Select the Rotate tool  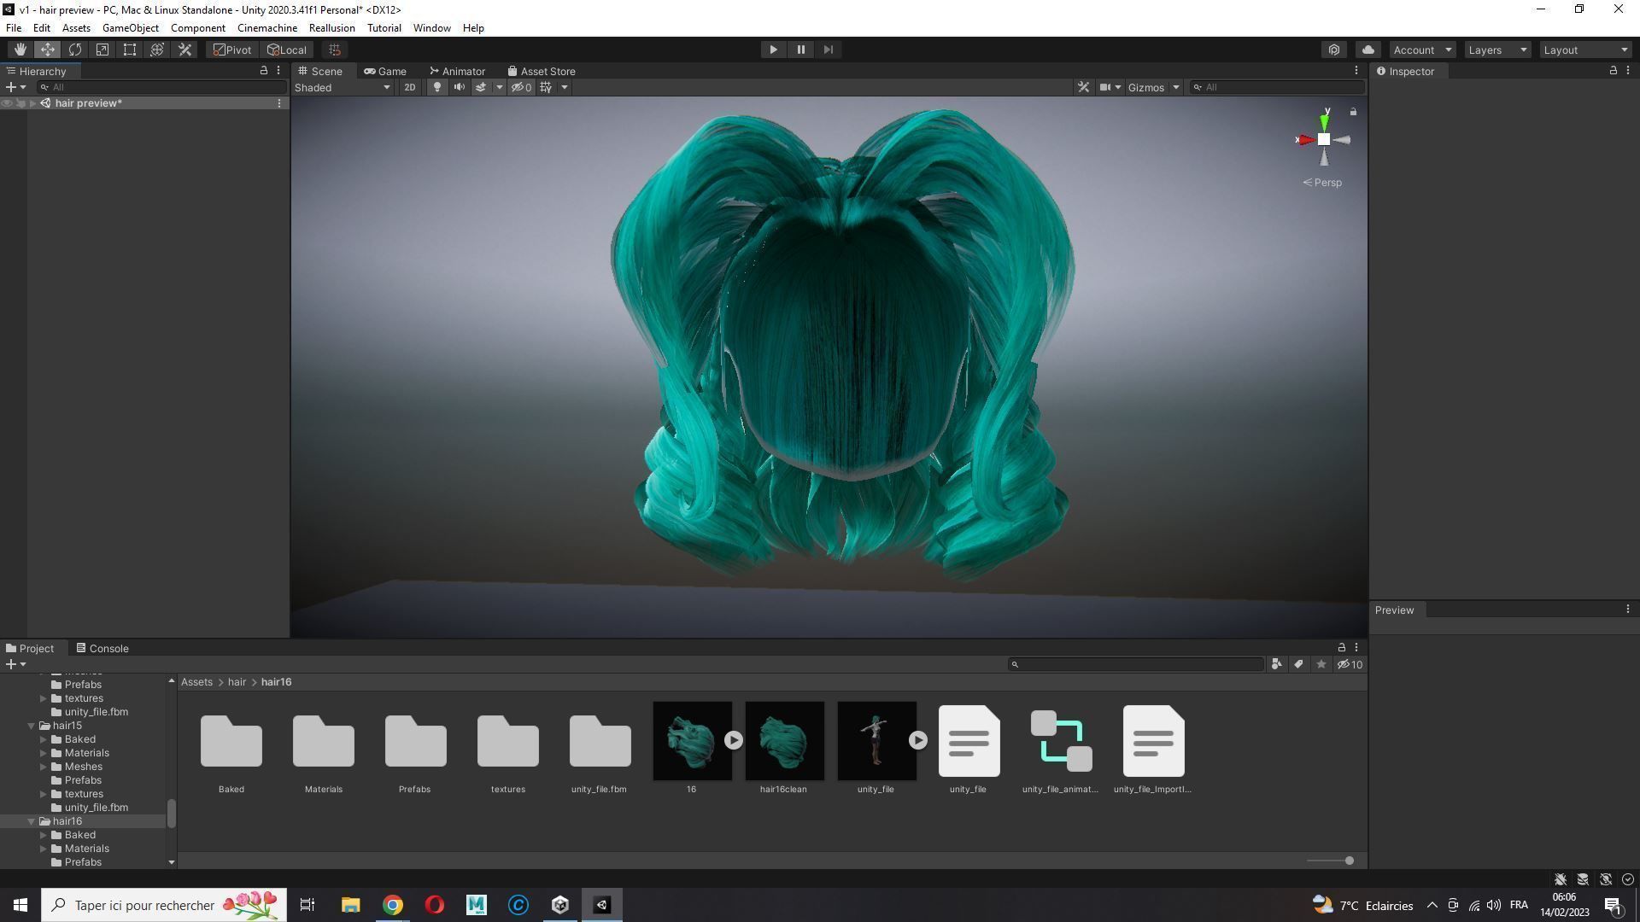point(75,50)
